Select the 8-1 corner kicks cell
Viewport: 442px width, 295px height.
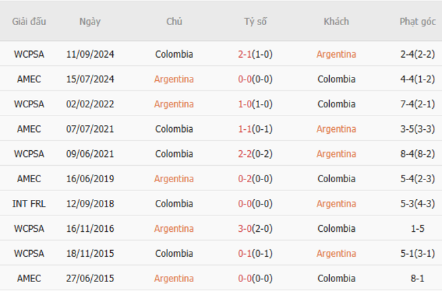click(x=418, y=278)
